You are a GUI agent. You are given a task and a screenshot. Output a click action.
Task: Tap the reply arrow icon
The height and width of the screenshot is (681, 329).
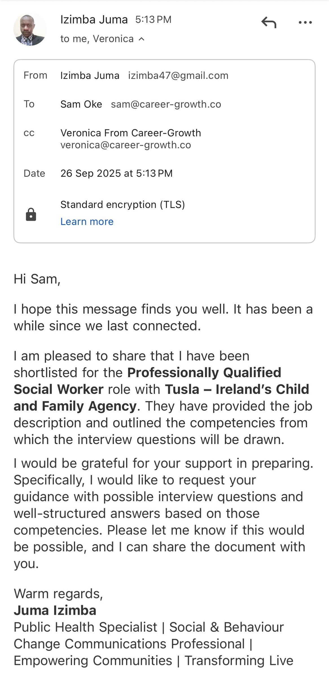click(269, 22)
